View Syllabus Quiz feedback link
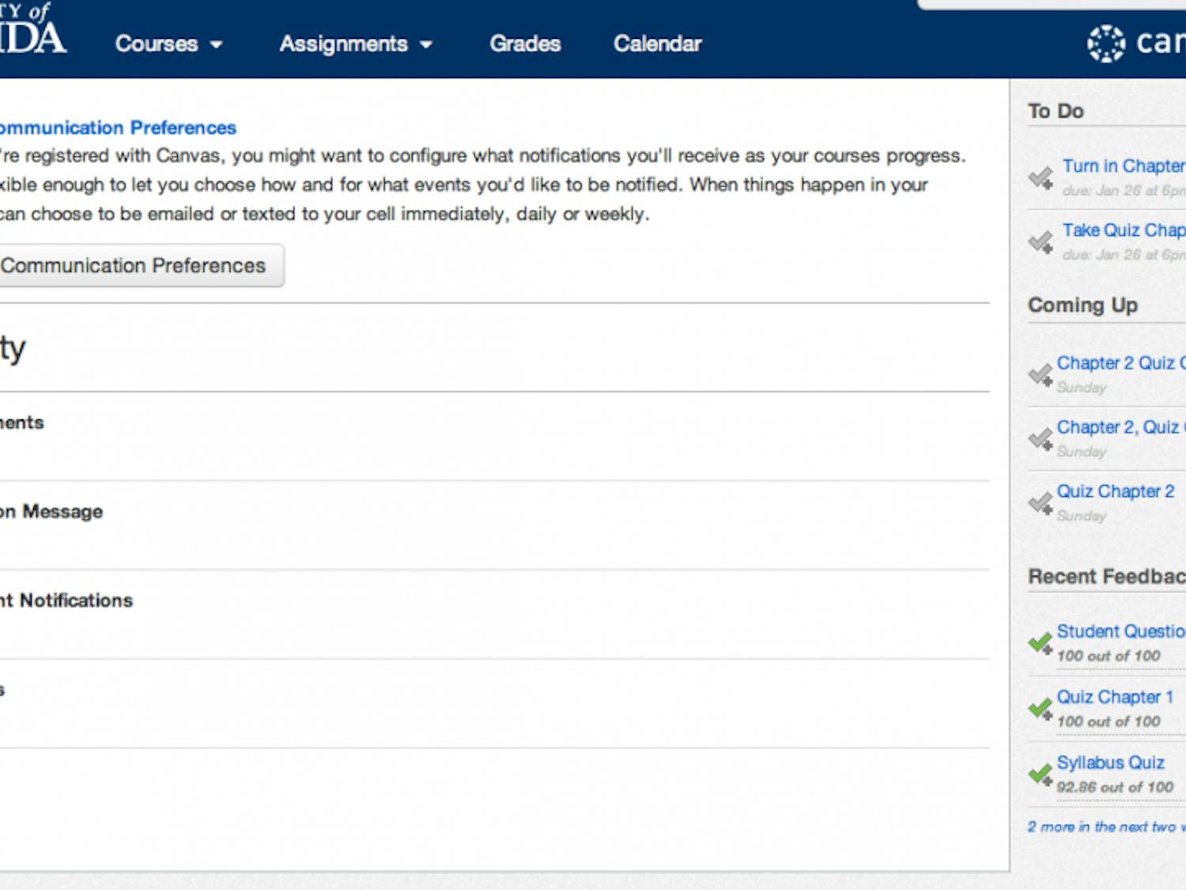 1110,763
